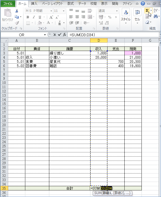Confirm formula with checkmark icon

point(60,35)
